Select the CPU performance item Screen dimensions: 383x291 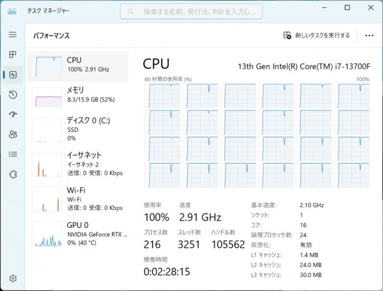coord(79,64)
